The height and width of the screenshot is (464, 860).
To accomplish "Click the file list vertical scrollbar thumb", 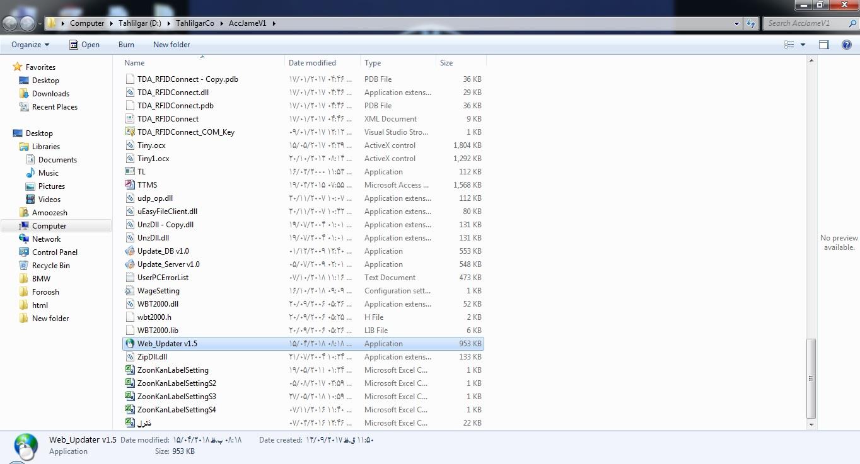I will pos(811,378).
